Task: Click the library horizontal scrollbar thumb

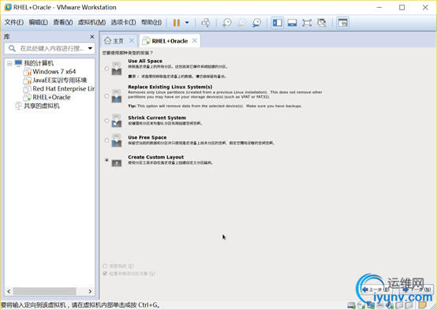Action: point(45,291)
